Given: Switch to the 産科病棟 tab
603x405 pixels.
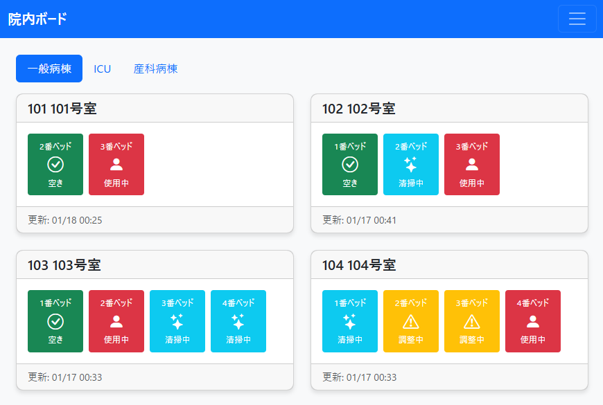Looking at the screenshot, I should [x=155, y=69].
